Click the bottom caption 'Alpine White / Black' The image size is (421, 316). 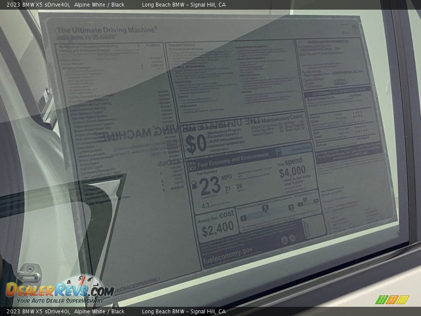pos(99,312)
